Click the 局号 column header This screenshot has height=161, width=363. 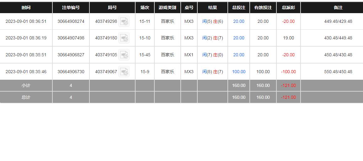click(112, 8)
